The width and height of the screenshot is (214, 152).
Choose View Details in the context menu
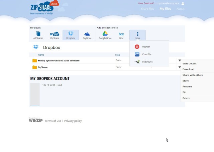point(190,63)
